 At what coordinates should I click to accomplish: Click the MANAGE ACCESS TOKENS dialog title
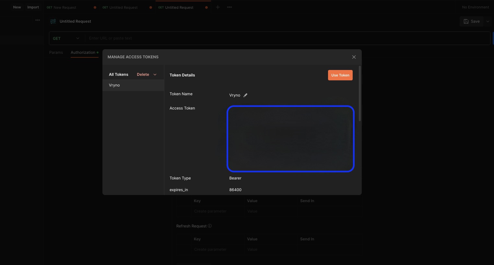133,57
